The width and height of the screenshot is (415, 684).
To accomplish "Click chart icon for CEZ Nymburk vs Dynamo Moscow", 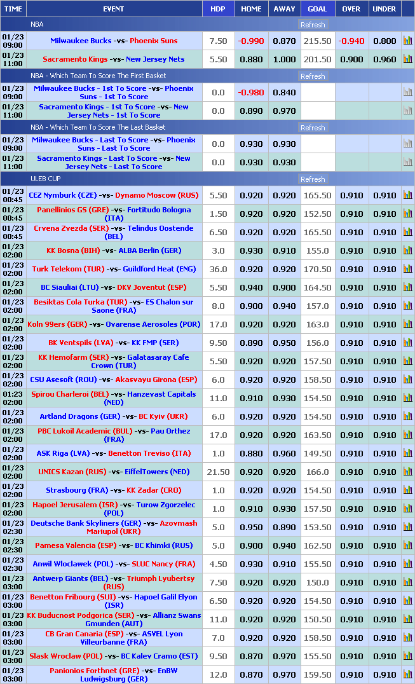I will [407, 195].
